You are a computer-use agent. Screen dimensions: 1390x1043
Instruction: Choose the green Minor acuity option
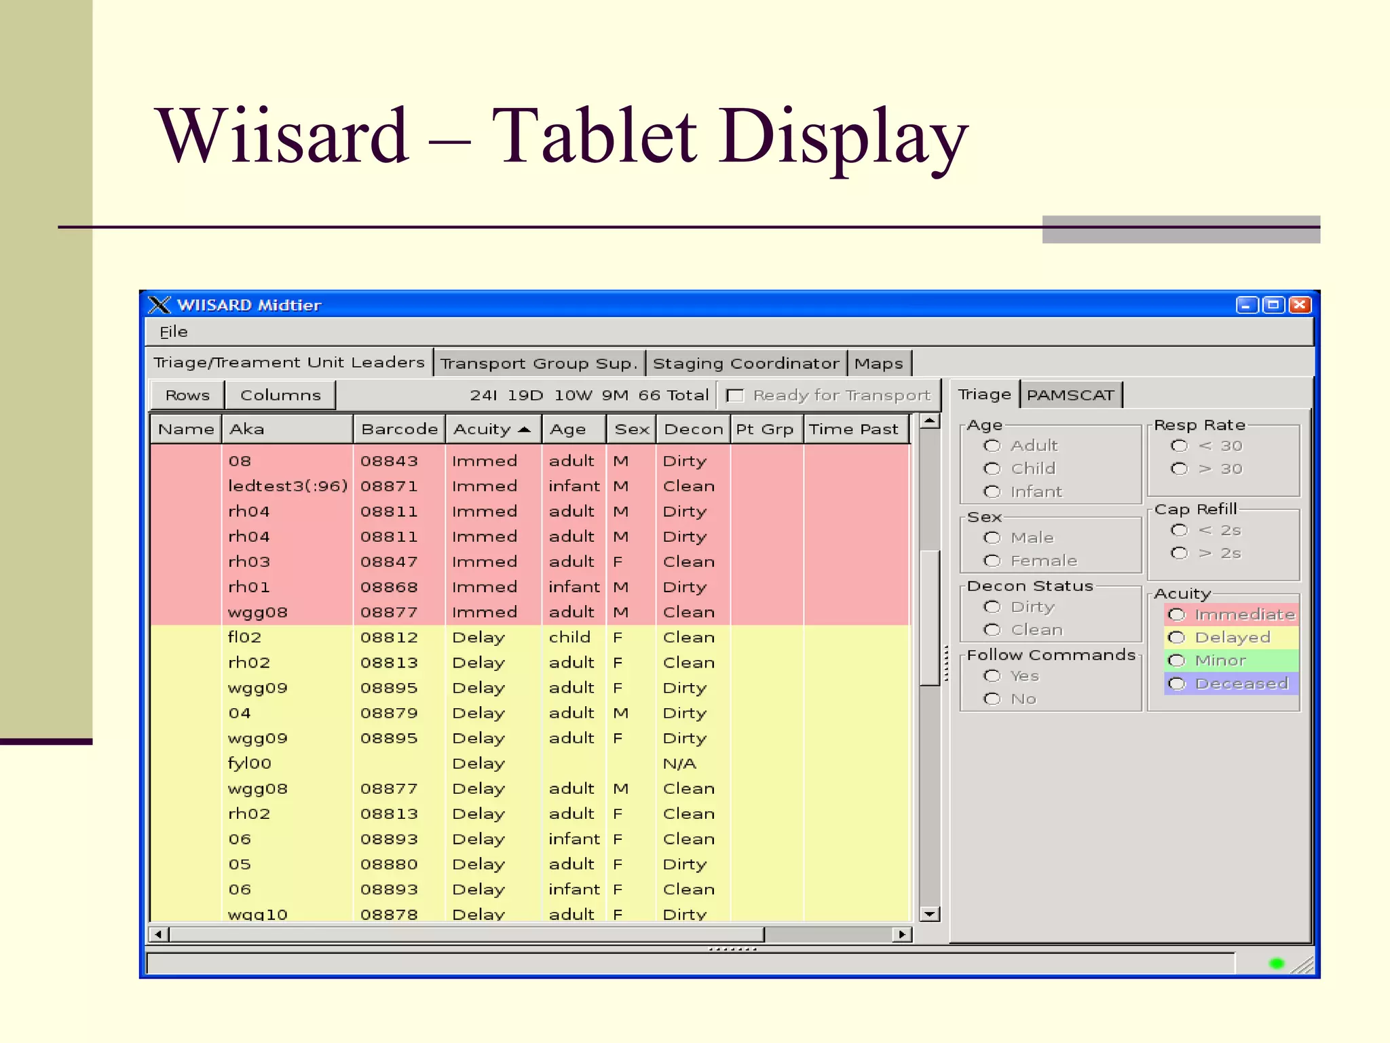[1231, 661]
